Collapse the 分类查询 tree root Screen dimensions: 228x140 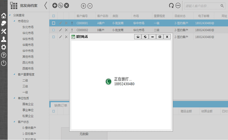point(10,15)
